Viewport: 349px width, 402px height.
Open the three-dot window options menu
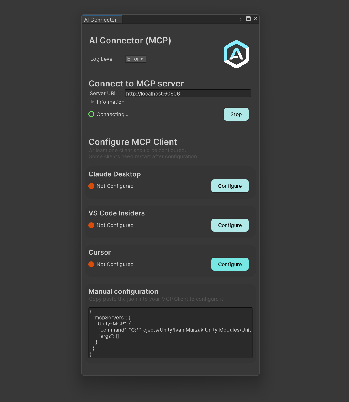[x=241, y=19]
